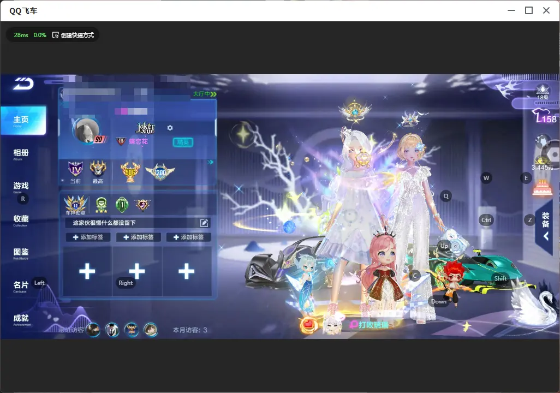Select the 名片 Cardcase tab
Image resolution: width=560 pixels, height=393 pixels.
(x=21, y=286)
